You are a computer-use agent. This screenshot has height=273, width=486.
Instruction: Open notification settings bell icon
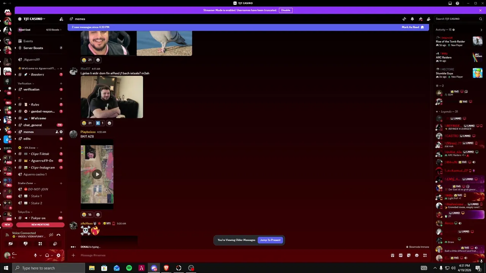[x=412, y=19]
